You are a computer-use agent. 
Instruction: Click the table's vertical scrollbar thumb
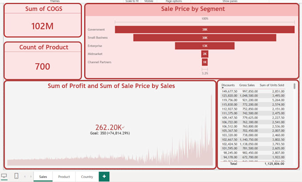tap(294, 86)
